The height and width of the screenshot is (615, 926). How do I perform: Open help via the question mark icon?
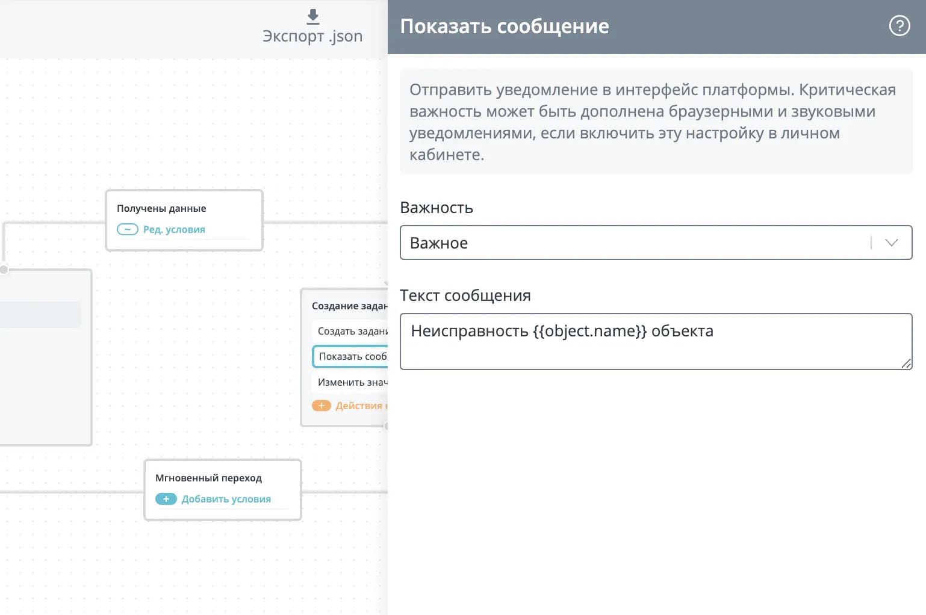pos(900,26)
